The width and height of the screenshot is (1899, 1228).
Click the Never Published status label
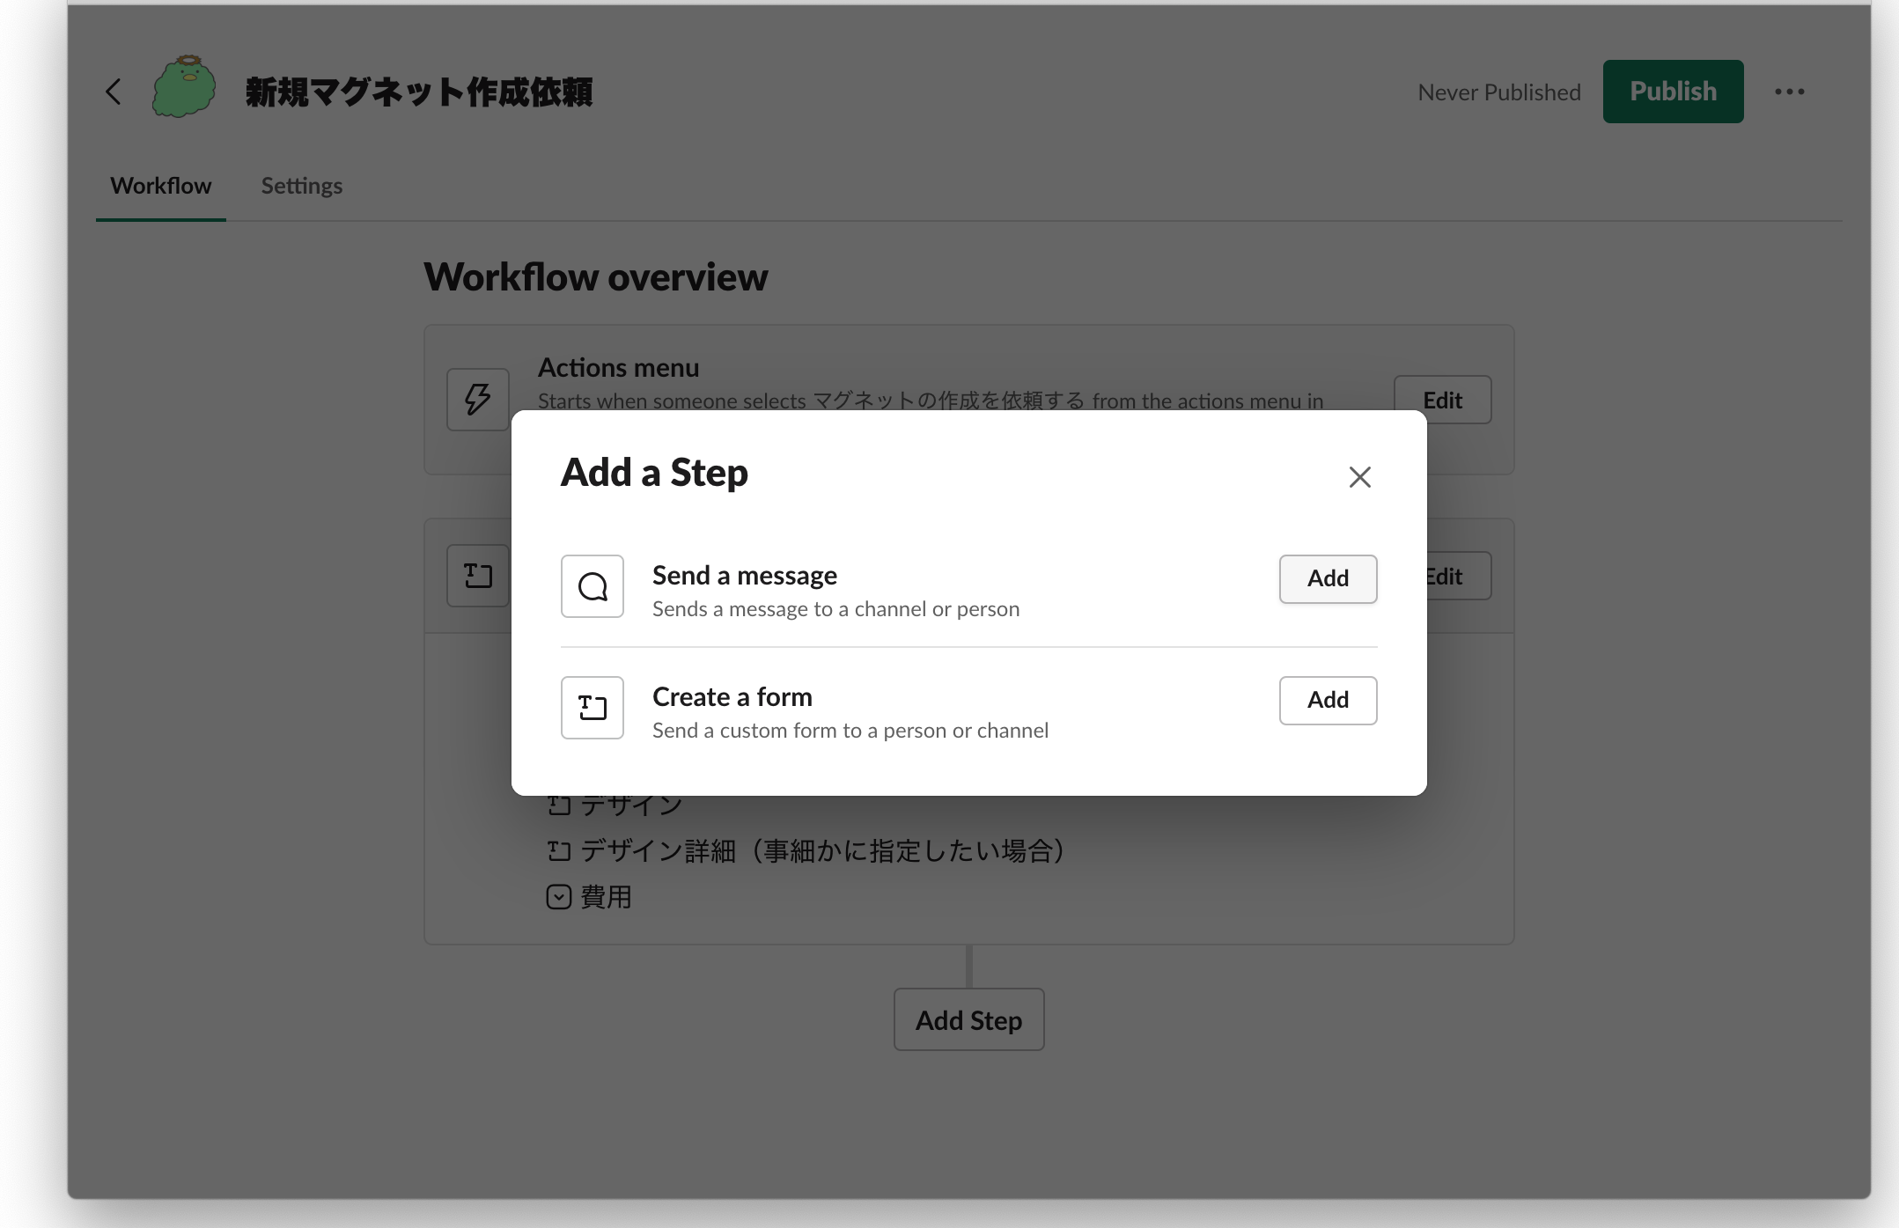(1498, 91)
